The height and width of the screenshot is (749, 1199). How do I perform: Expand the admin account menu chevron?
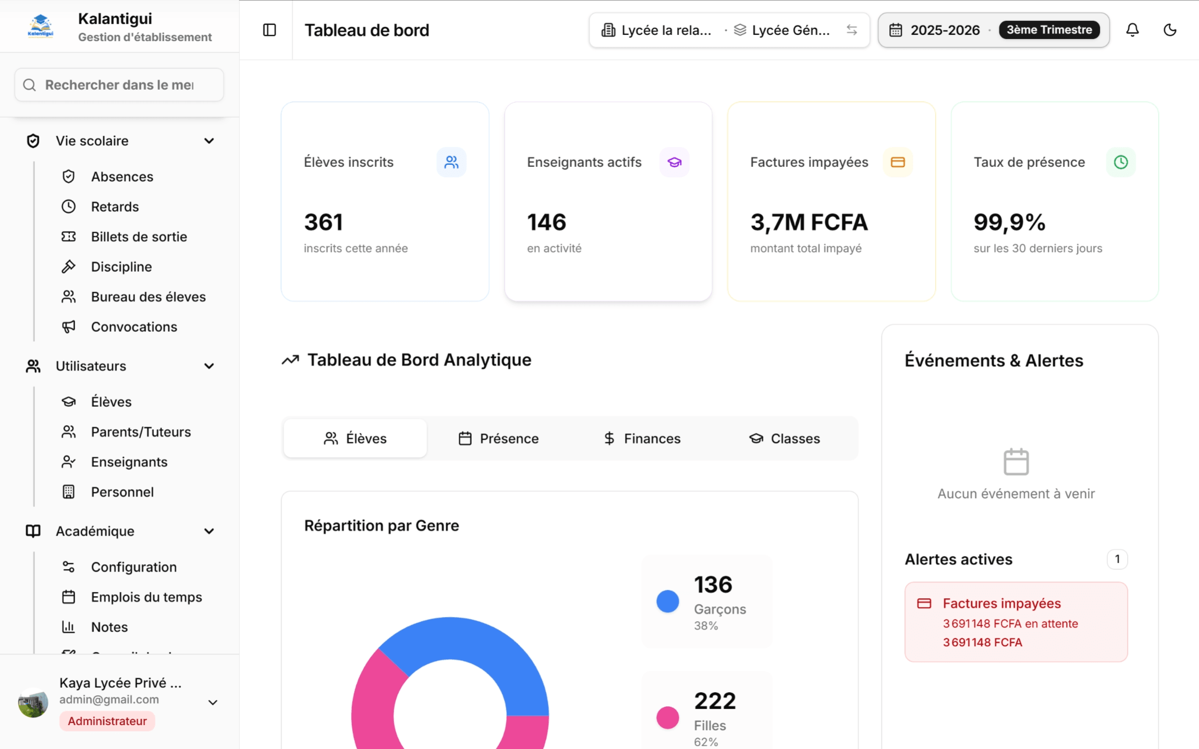tap(213, 702)
